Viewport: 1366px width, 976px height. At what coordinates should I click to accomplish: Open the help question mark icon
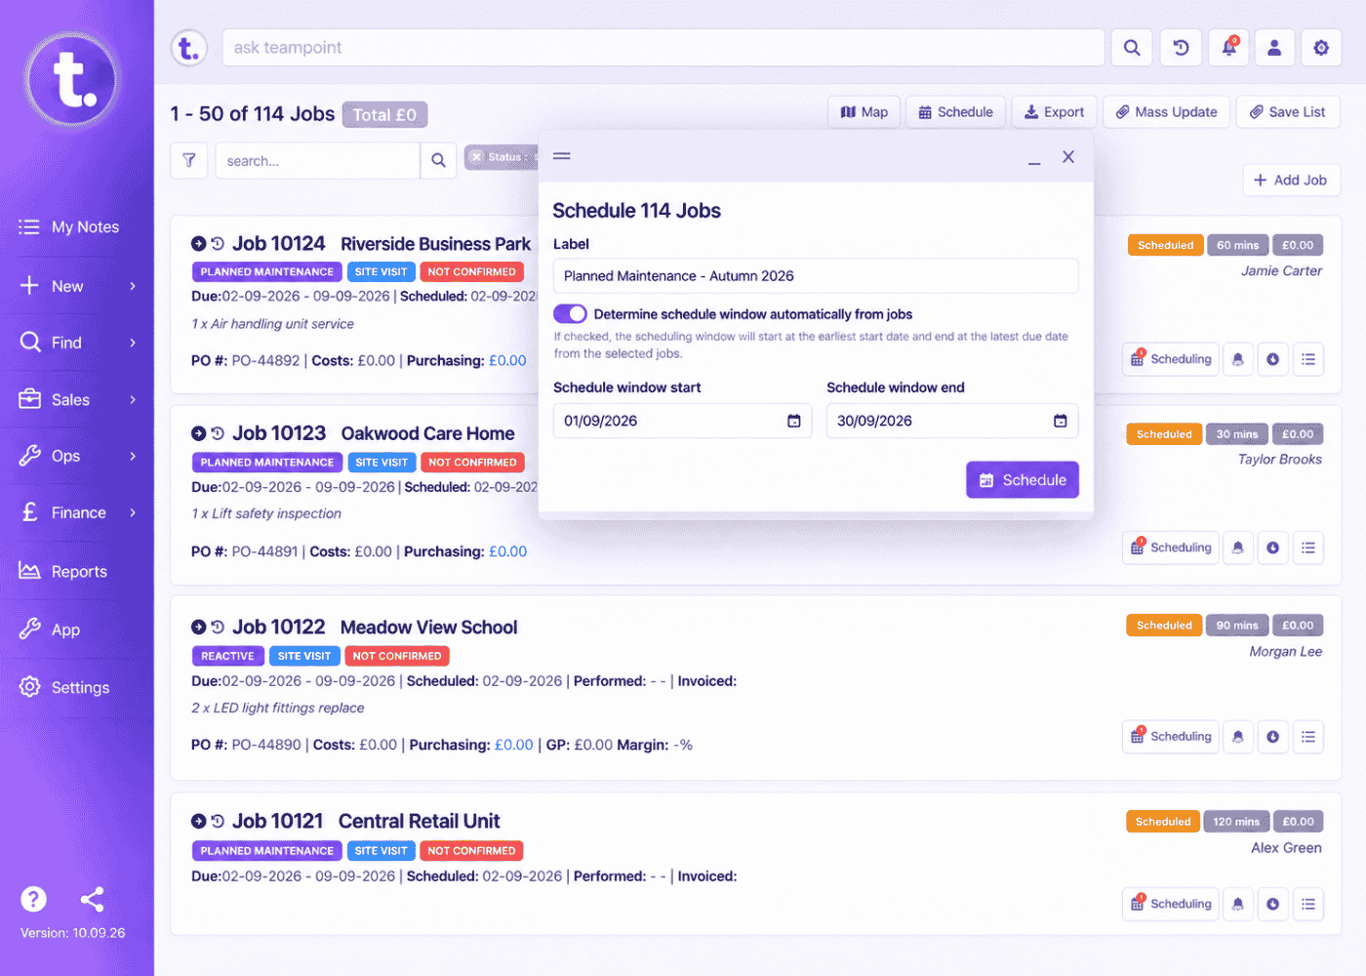tap(33, 899)
